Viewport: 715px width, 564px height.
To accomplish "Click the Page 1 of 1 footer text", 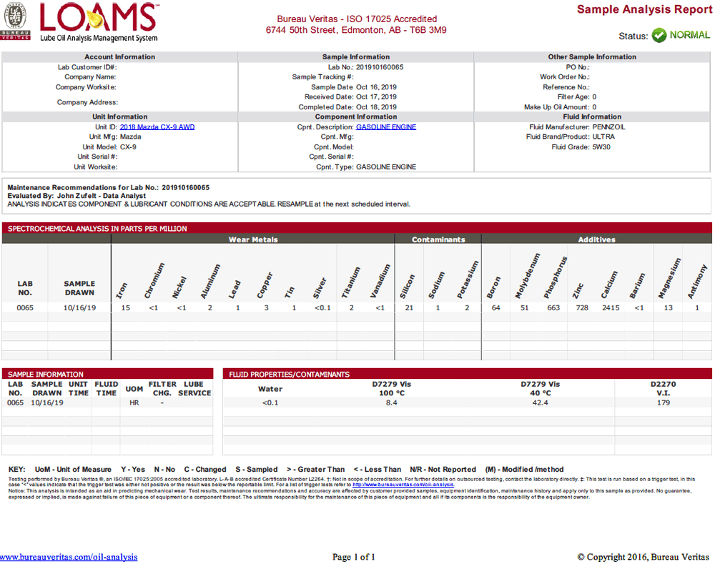I will pos(354,557).
